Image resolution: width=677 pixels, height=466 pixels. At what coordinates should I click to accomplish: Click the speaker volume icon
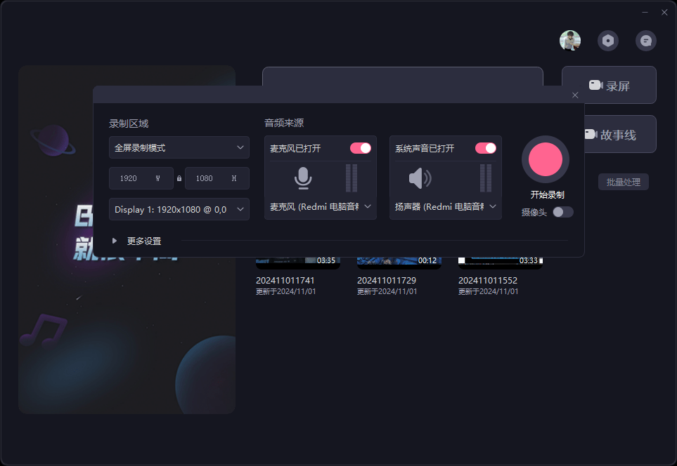tap(420, 178)
